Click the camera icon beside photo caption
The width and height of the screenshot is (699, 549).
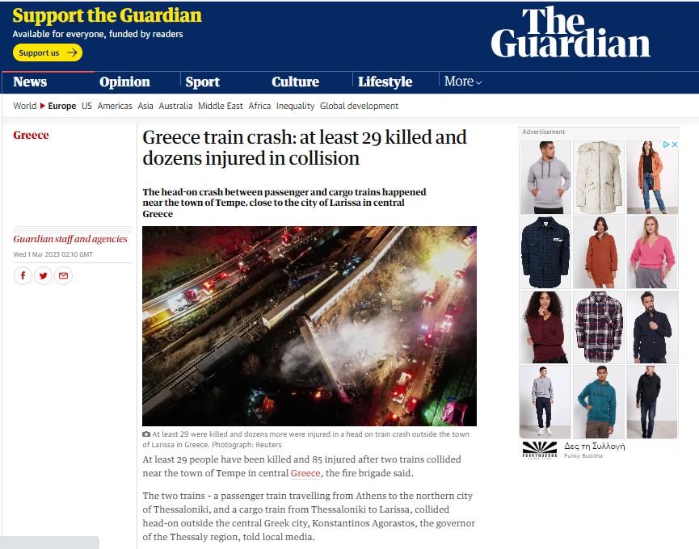[146, 434]
